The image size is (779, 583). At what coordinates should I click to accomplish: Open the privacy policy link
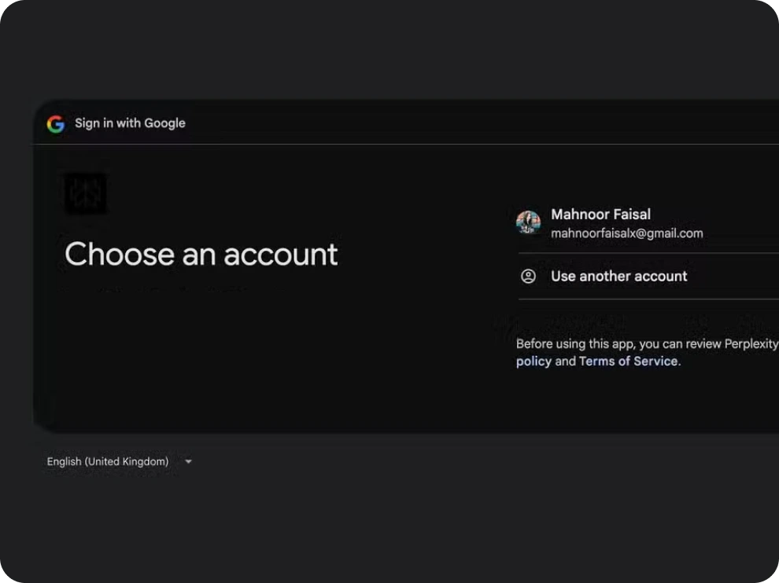(x=533, y=361)
